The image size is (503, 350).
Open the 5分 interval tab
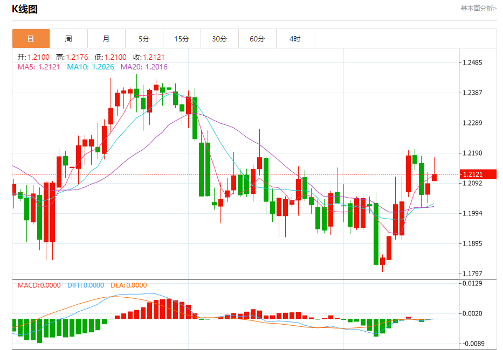pos(144,39)
